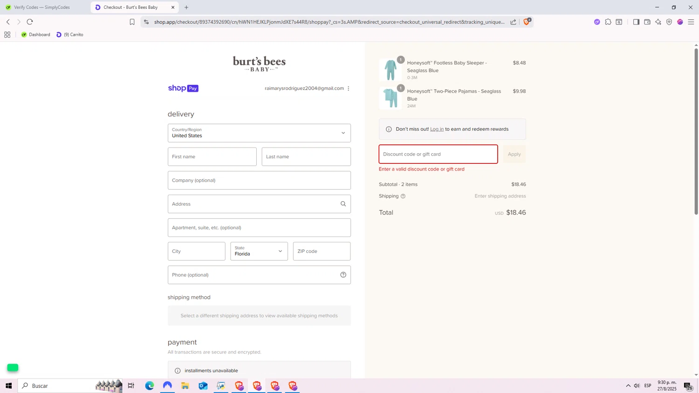This screenshot has height=393, width=699.
Task: Click the $18.46 total amount
Action: coord(516,213)
